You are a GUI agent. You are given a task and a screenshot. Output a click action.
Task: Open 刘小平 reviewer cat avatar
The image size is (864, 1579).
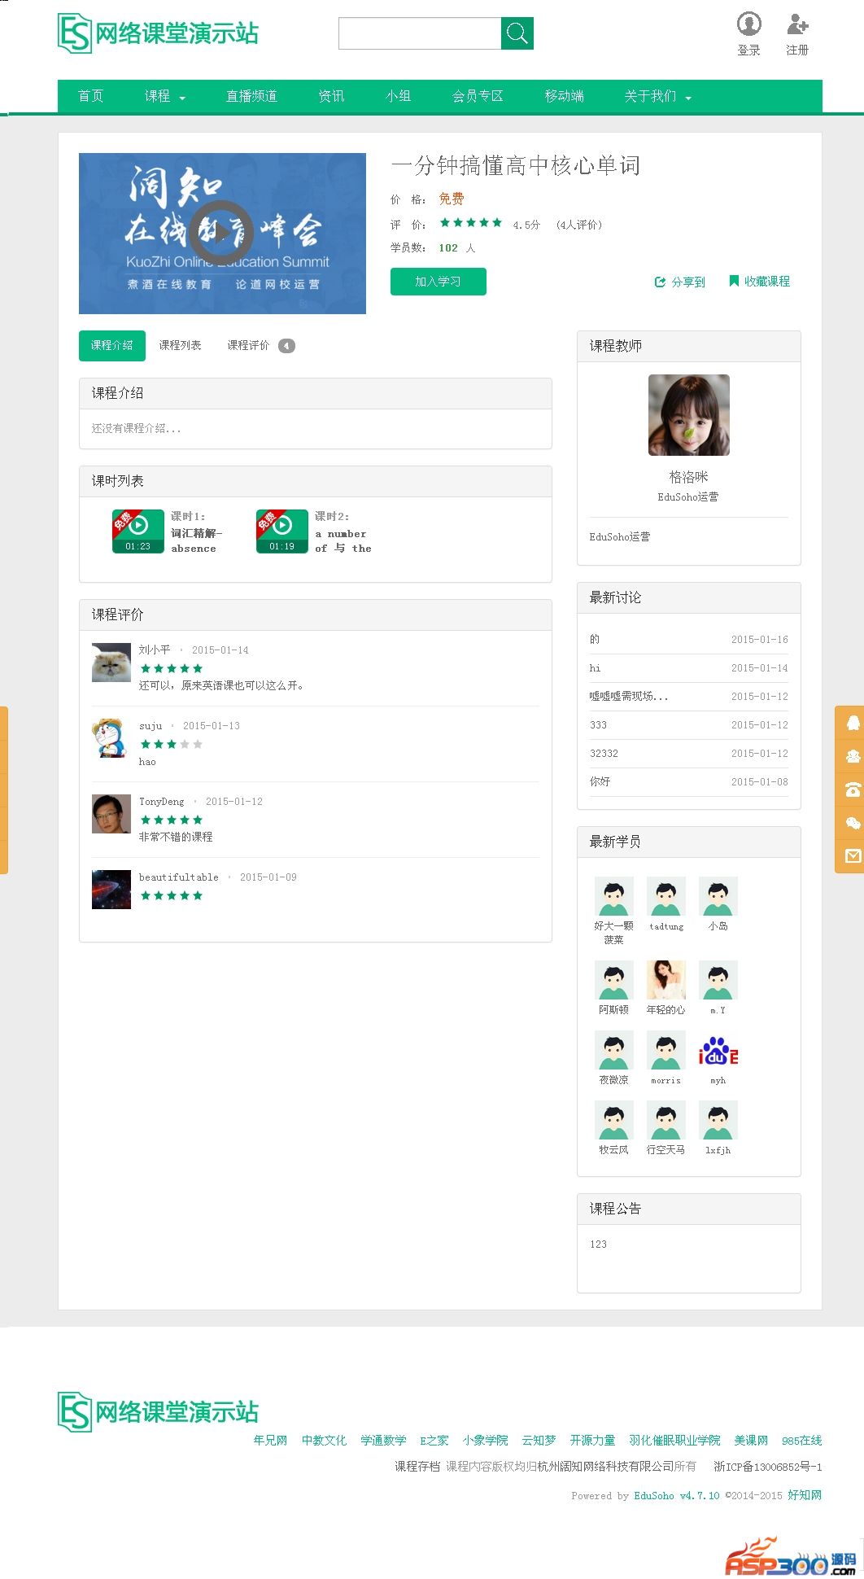coord(111,663)
